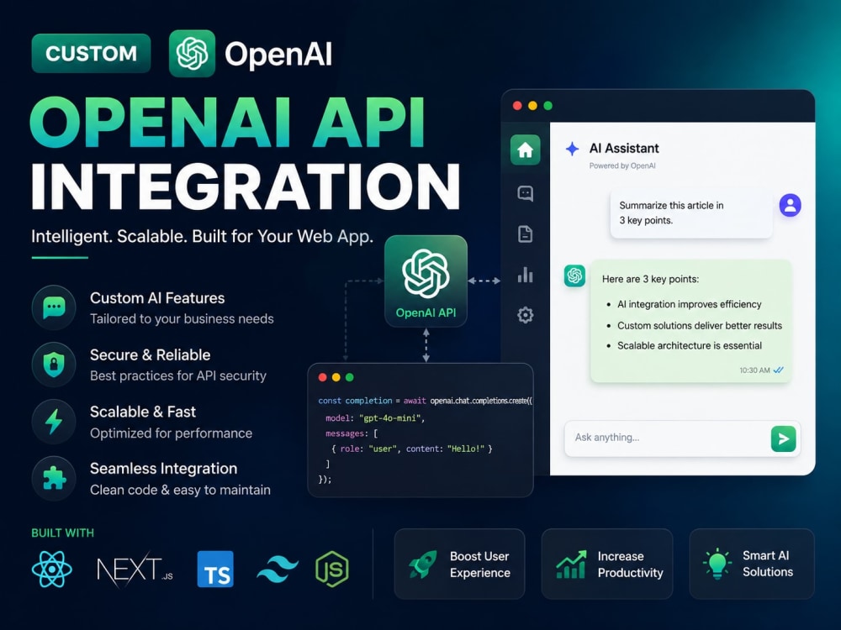Click the BUILT WITH label
Viewport: 841px width, 630px height.
pyautogui.click(x=63, y=533)
